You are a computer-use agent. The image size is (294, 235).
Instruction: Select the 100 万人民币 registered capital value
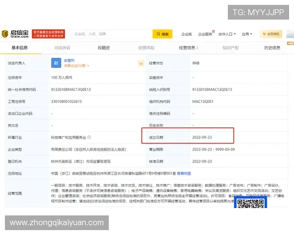[62, 77]
